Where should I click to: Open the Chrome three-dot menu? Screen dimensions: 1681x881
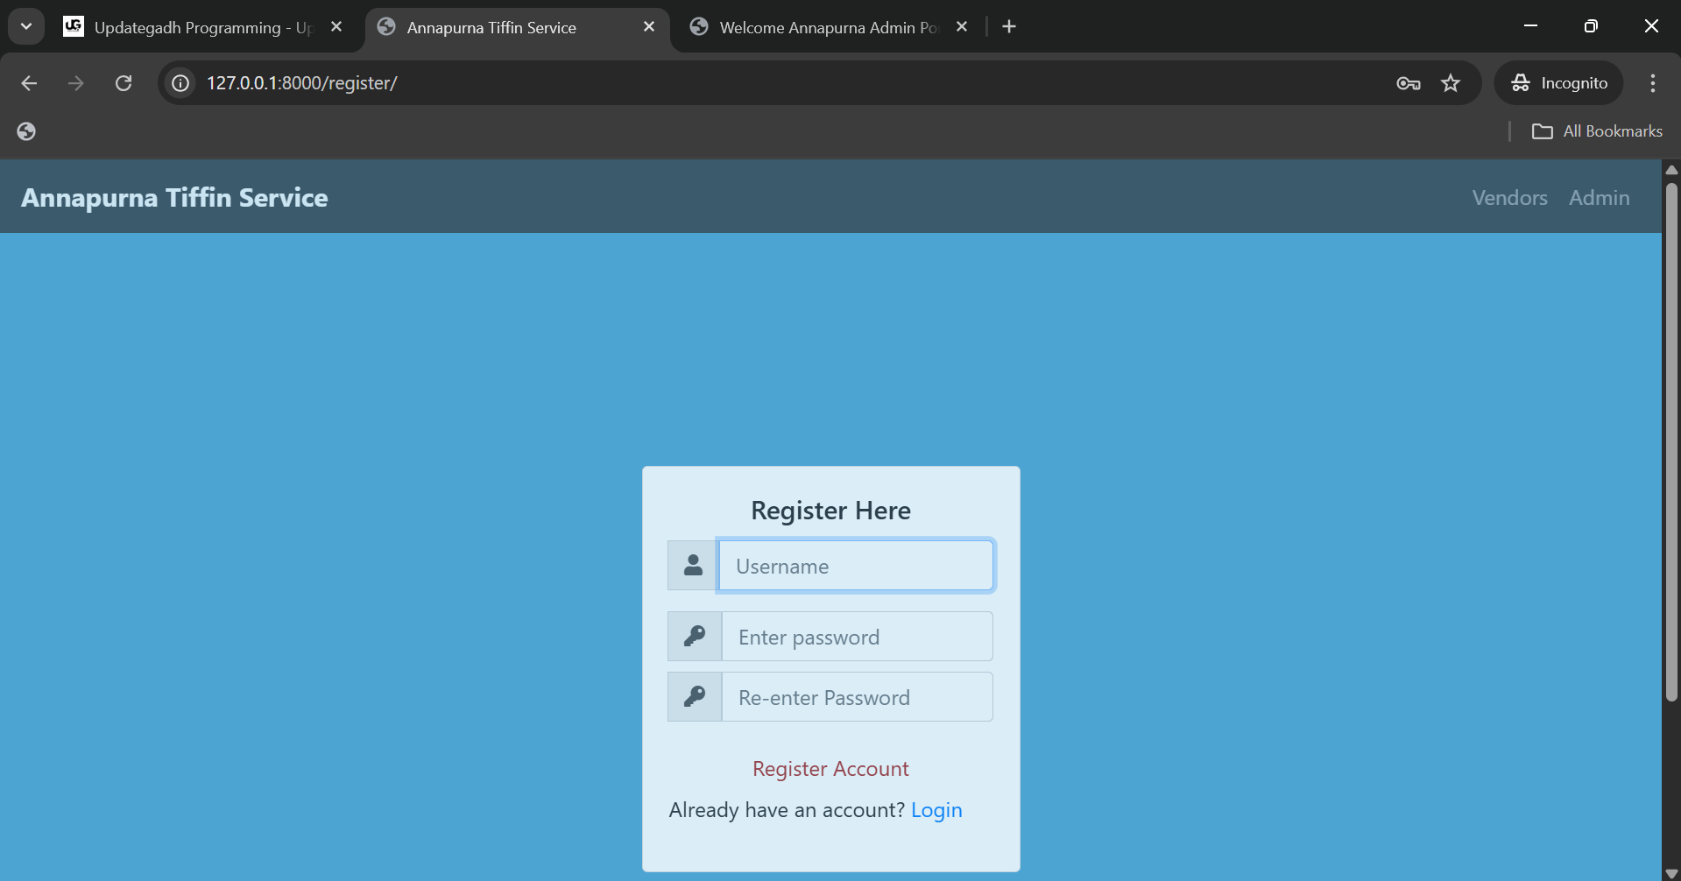pyautogui.click(x=1652, y=83)
